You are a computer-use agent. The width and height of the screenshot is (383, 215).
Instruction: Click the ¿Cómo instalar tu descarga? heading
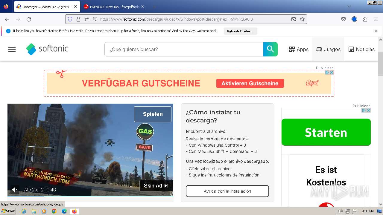pyautogui.click(x=213, y=116)
